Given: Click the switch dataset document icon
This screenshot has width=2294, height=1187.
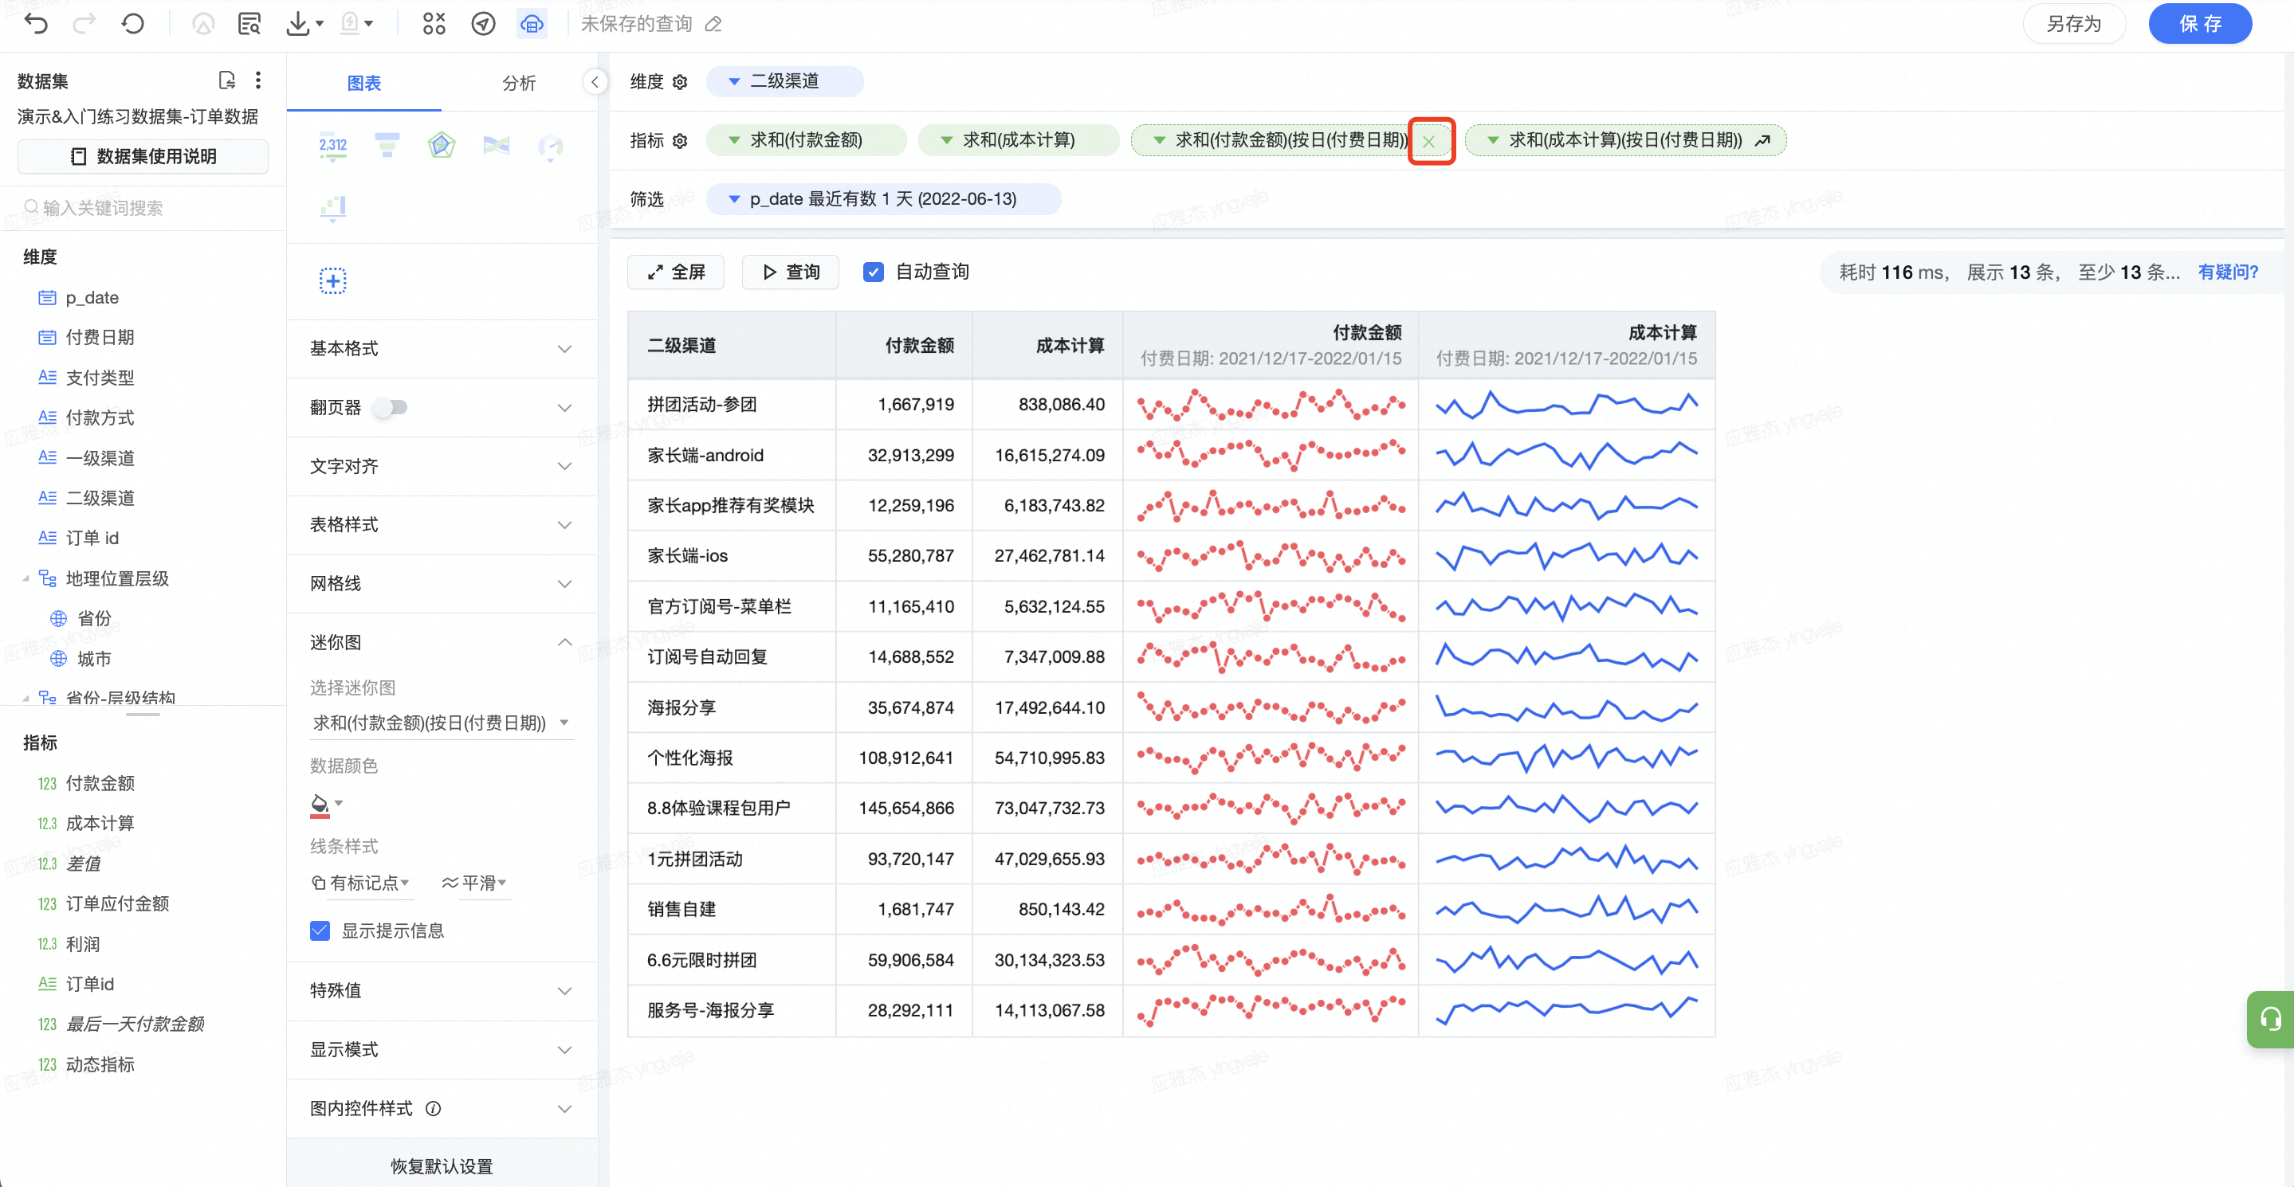Looking at the screenshot, I should [x=226, y=81].
